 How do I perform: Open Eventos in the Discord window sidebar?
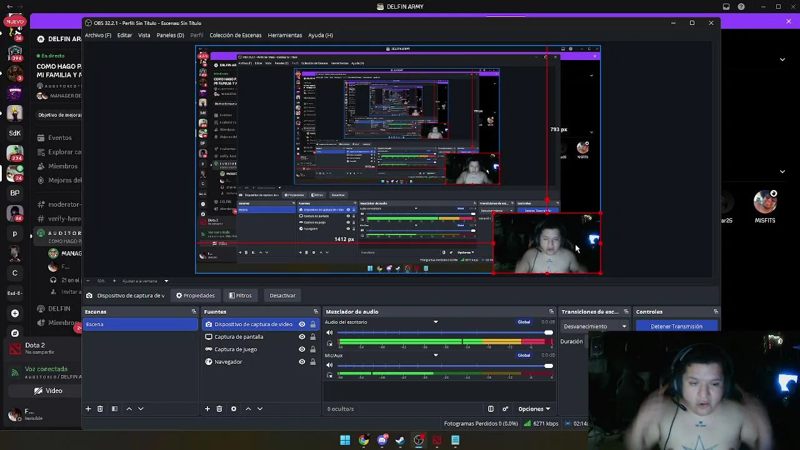tap(59, 137)
